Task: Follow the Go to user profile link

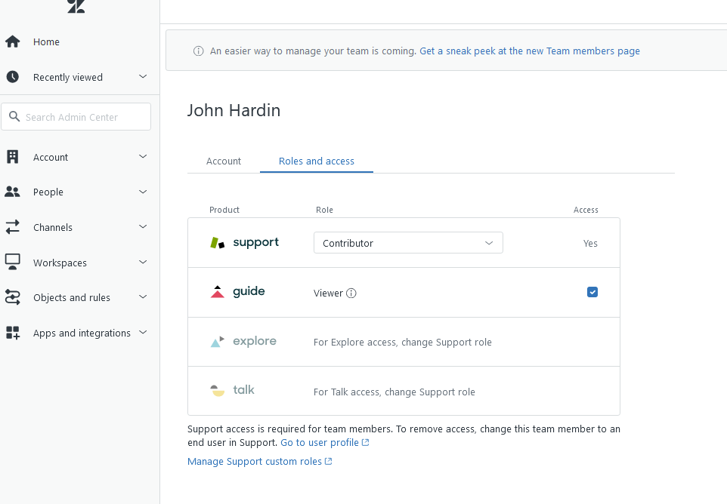Action: [x=320, y=442]
